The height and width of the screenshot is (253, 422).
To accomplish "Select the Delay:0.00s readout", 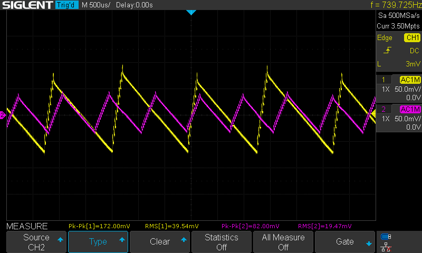I will pyautogui.click(x=135, y=5).
